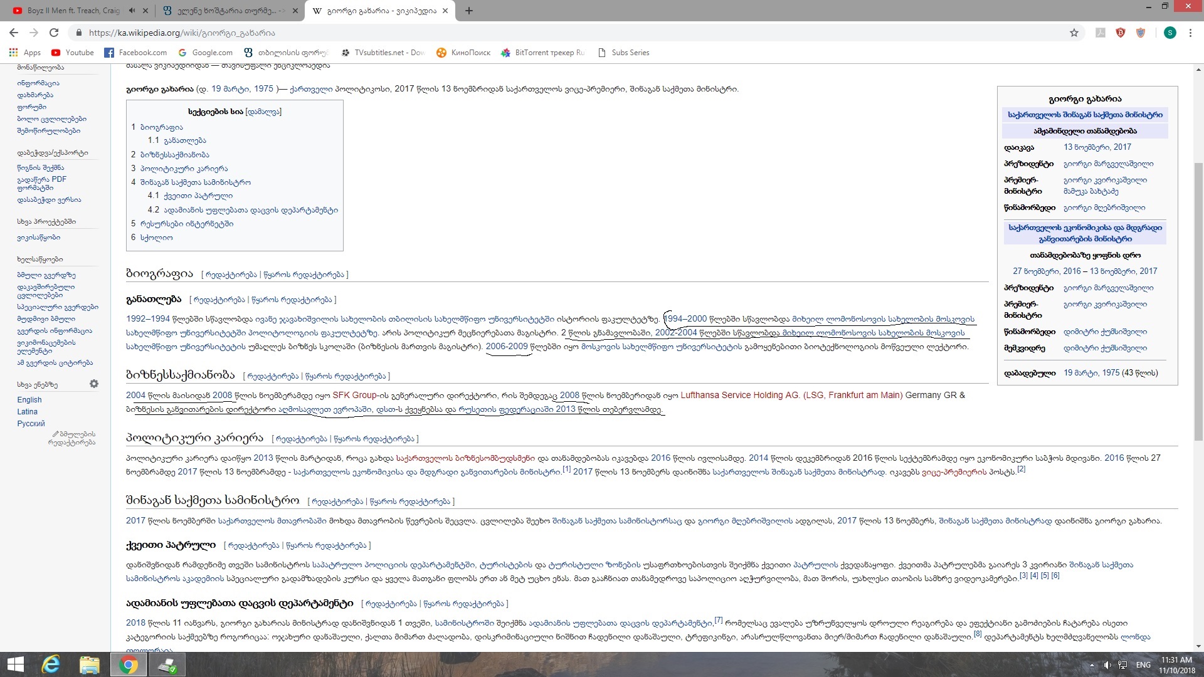
Task: Click the red shield ad-blocker extension
Action: pyautogui.click(x=1121, y=33)
